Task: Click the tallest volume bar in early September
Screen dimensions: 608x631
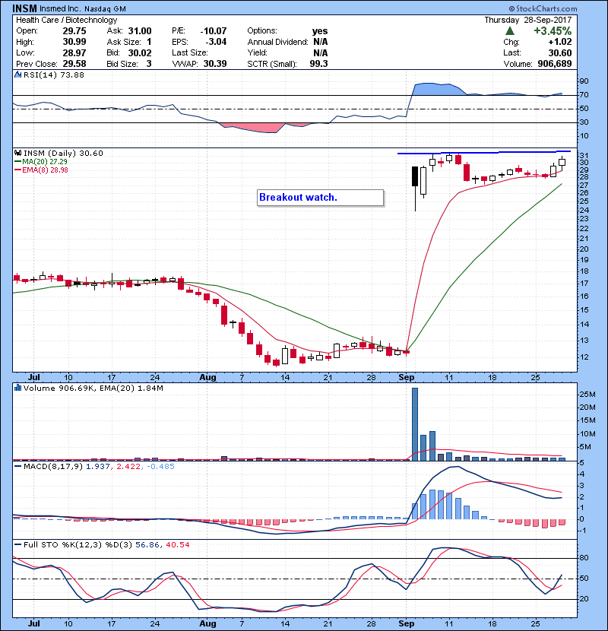Action: [x=415, y=424]
